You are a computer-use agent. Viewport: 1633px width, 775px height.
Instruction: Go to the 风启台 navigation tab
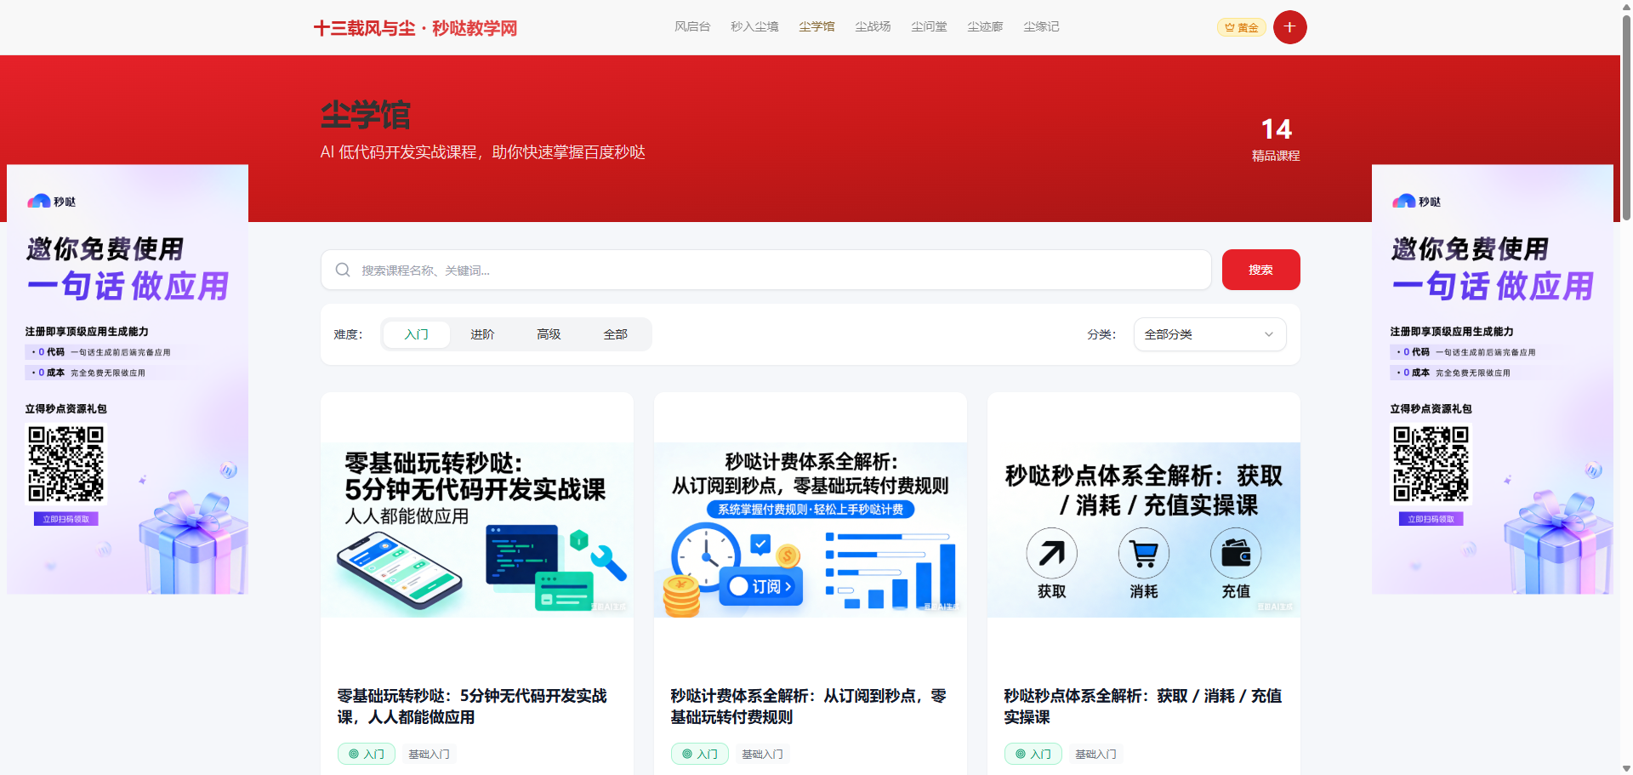click(x=692, y=26)
